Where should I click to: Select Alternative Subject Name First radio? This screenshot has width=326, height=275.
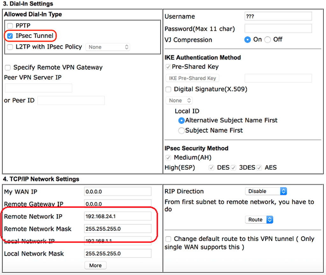click(181, 121)
